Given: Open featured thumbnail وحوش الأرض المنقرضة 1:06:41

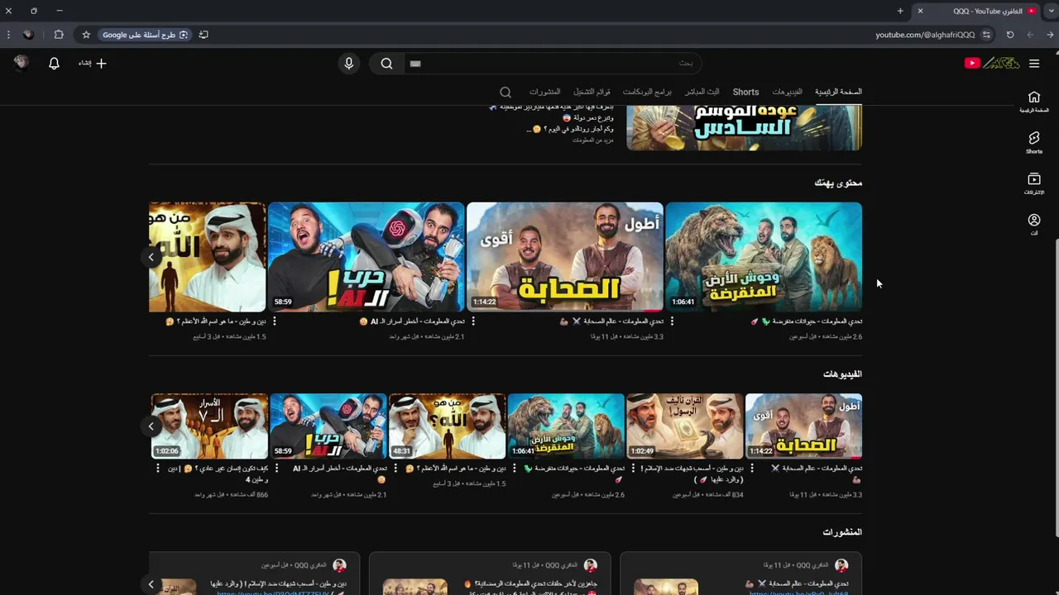Looking at the screenshot, I should tap(764, 257).
